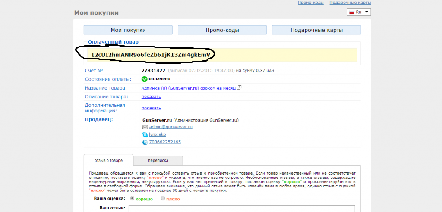Switch to the "переписка" tab
The height and width of the screenshot is (212, 442).
coord(158,160)
